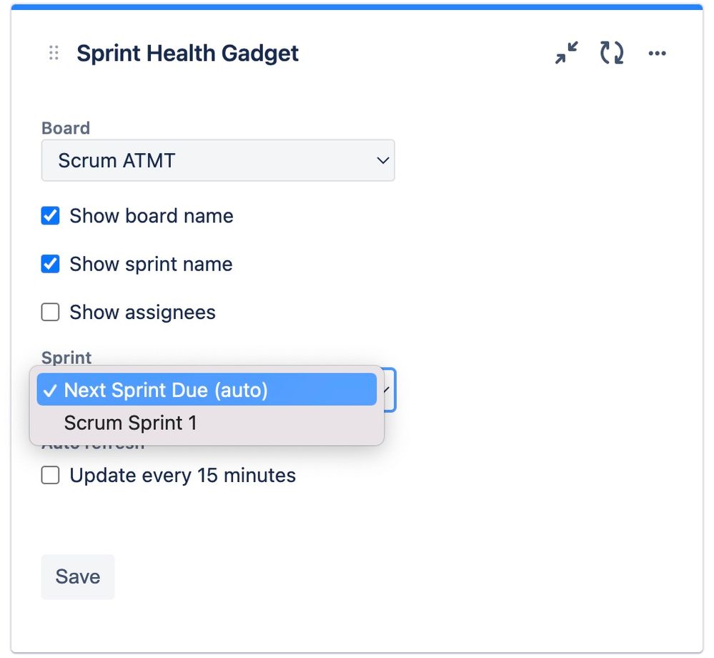Uncheck Show board name
This screenshot has height=658, width=714.
[x=50, y=215]
